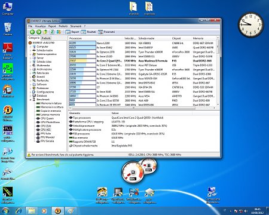269x215 pixels.
Task: Expand the Archiviazione tree node
Action: pos(30,69)
